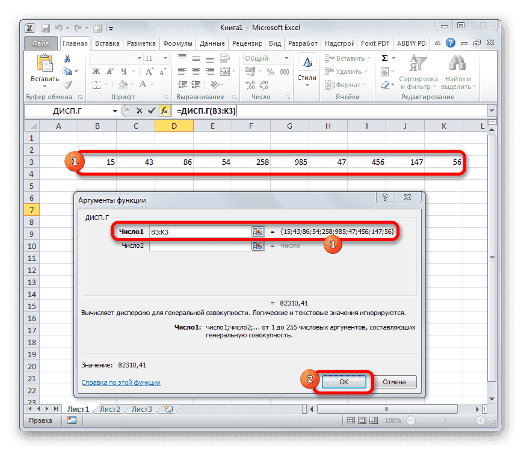
Task: Open the font size dropdown
Action: (x=164, y=58)
